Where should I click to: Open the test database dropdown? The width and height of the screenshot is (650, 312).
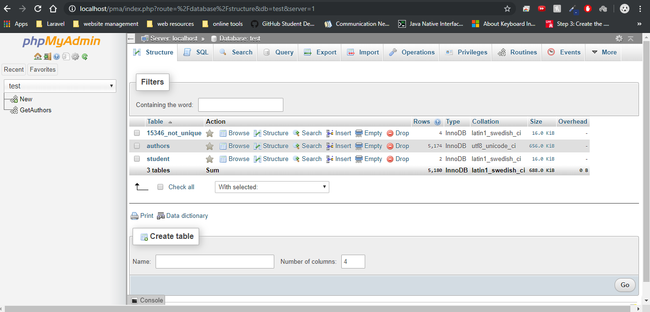[60, 86]
